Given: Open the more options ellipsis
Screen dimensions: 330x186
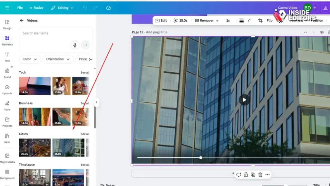Looking at the screenshot, I should click(267, 175).
